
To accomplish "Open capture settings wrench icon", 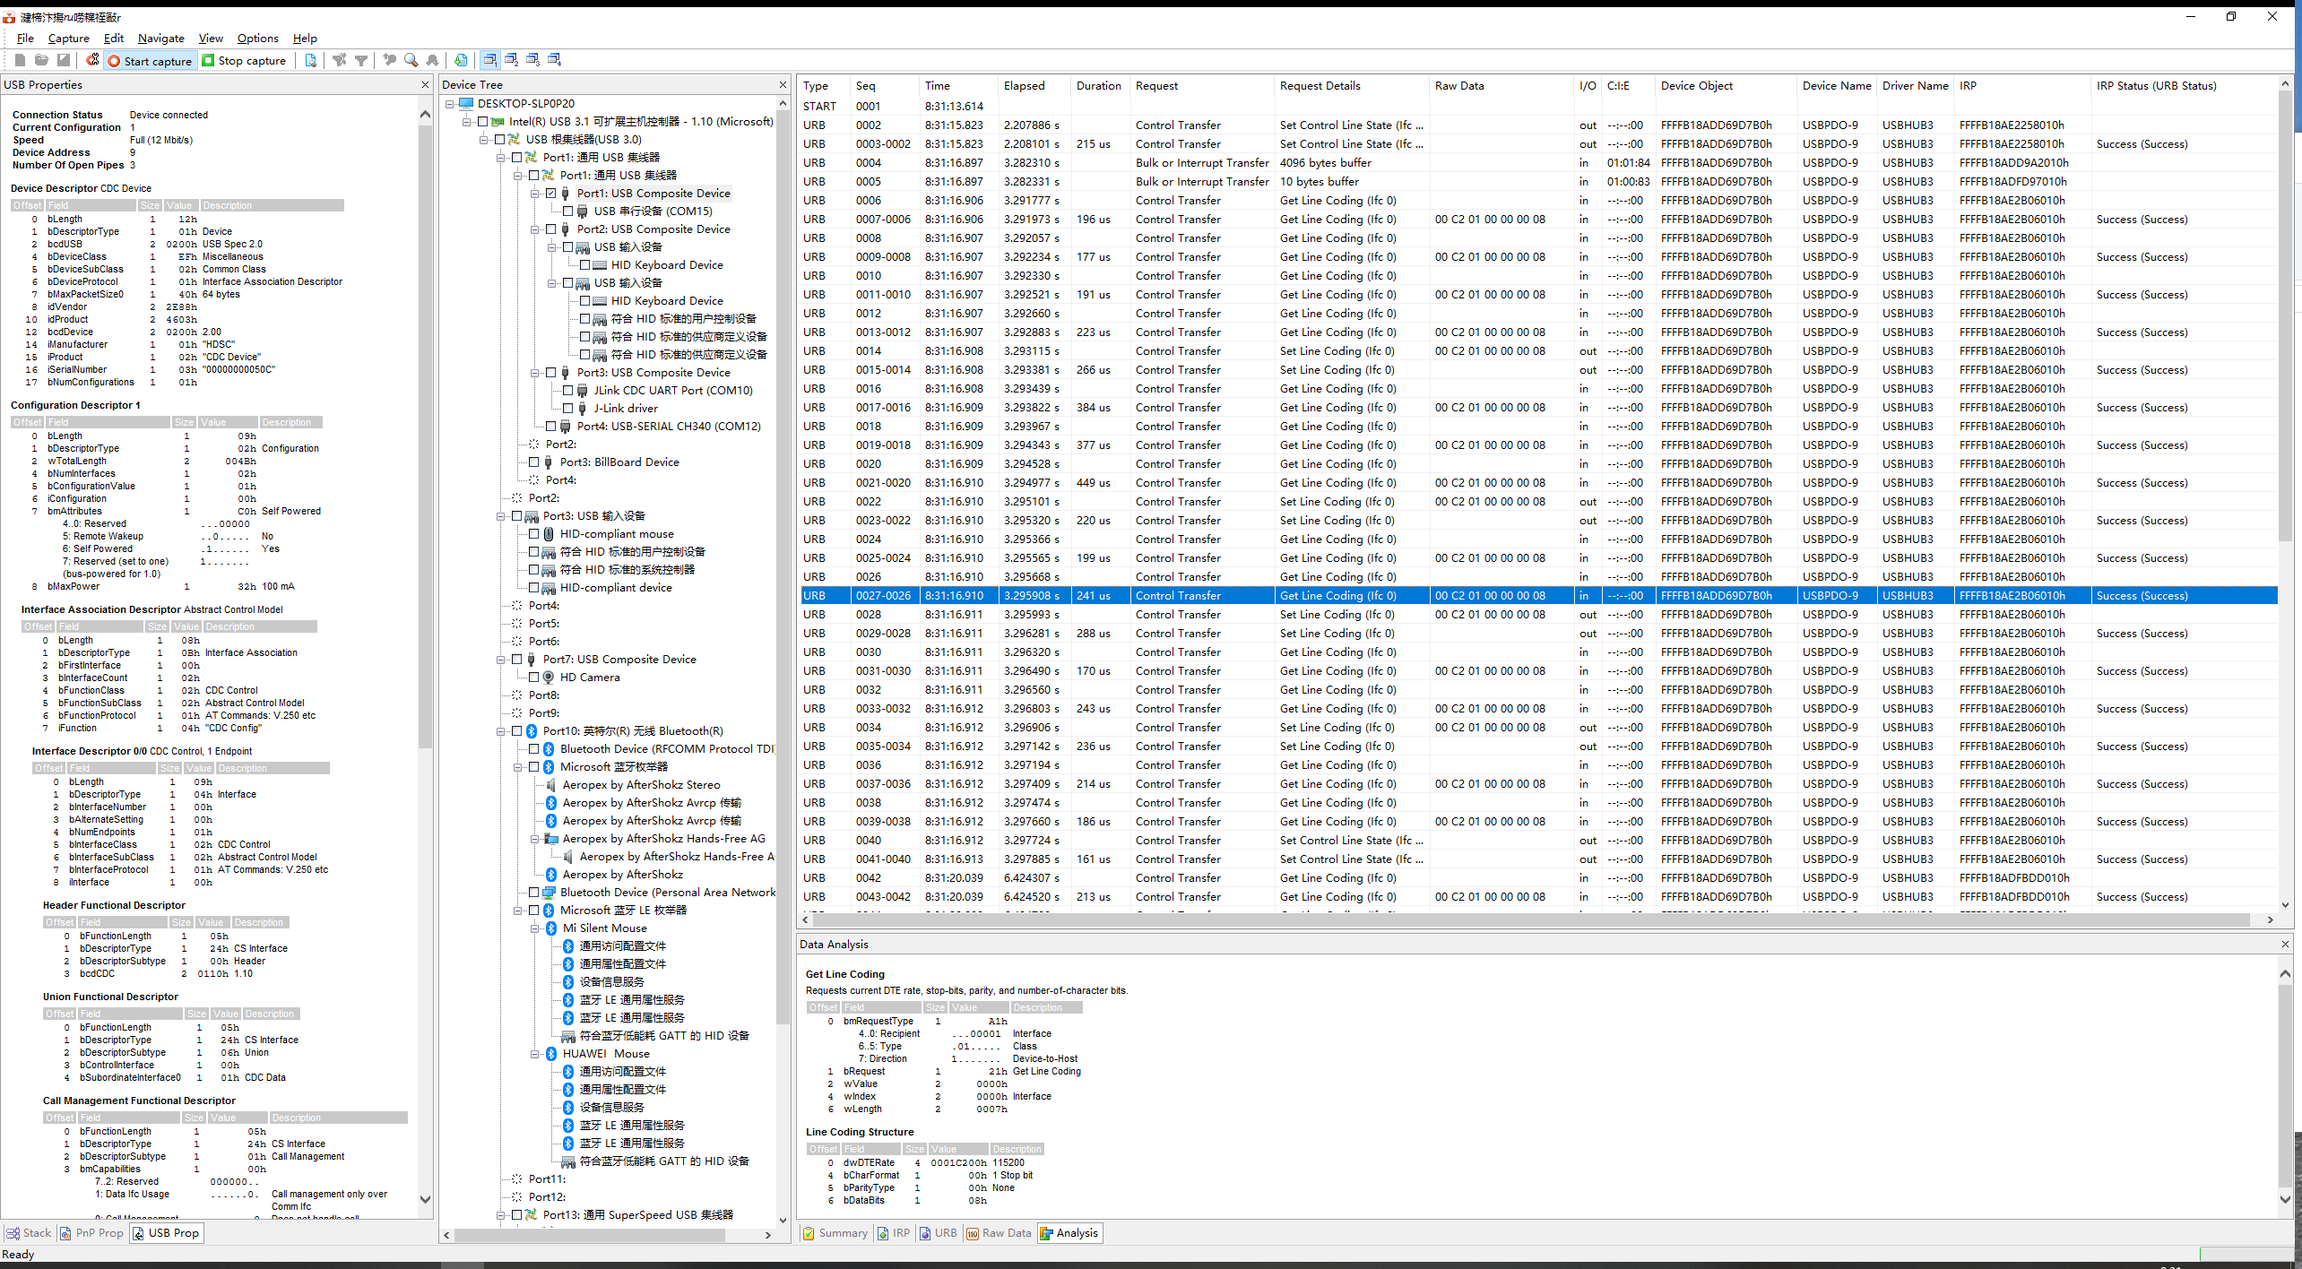I will [x=92, y=60].
